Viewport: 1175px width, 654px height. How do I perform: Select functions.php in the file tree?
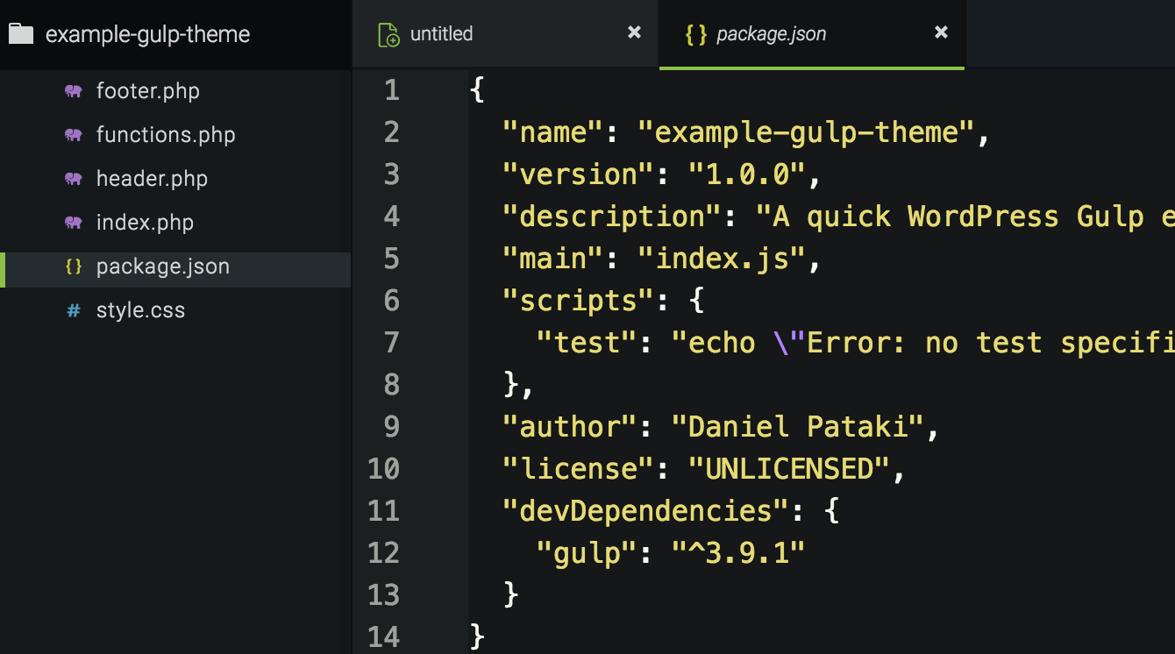165,134
